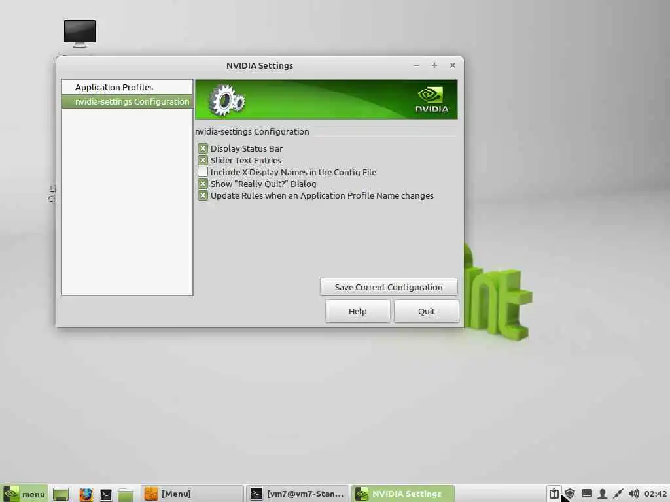
Task: Launch Firefox from the taskbar
Action: tap(86, 494)
